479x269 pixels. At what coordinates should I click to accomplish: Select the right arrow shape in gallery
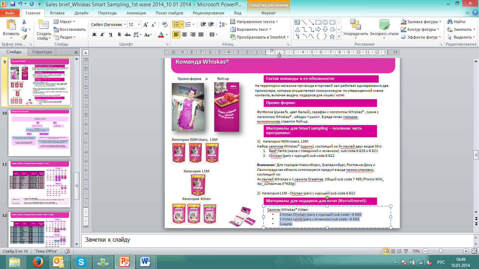click(318, 29)
